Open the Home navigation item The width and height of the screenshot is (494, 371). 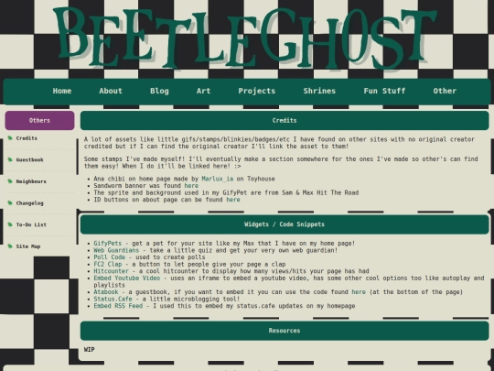[62, 91]
